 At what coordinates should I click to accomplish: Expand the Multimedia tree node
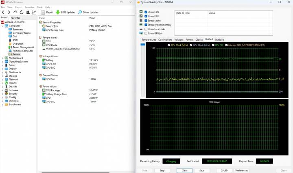(x=2, y=72)
